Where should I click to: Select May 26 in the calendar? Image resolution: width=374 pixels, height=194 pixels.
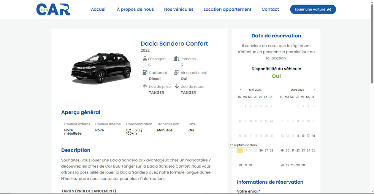[261, 150]
